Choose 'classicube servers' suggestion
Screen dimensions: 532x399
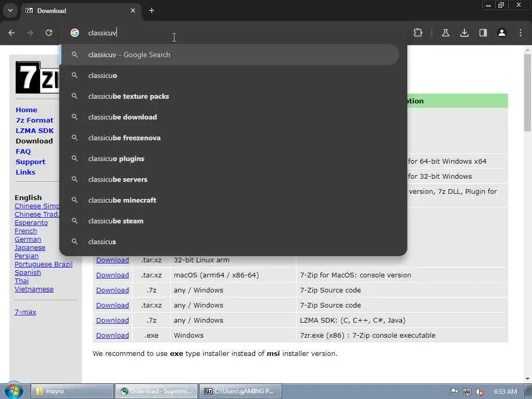click(x=229, y=179)
